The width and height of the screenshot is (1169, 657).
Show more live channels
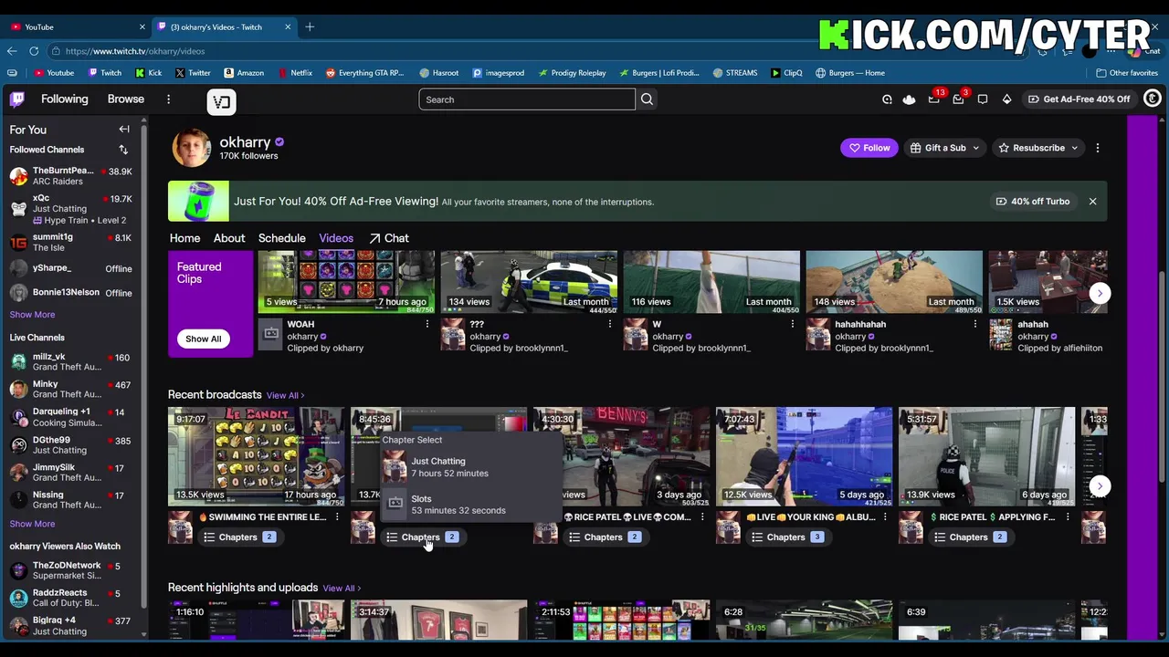coord(32,525)
